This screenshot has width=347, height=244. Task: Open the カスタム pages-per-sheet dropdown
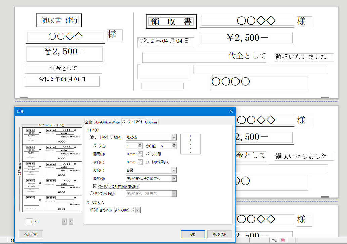(x=151, y=137)
